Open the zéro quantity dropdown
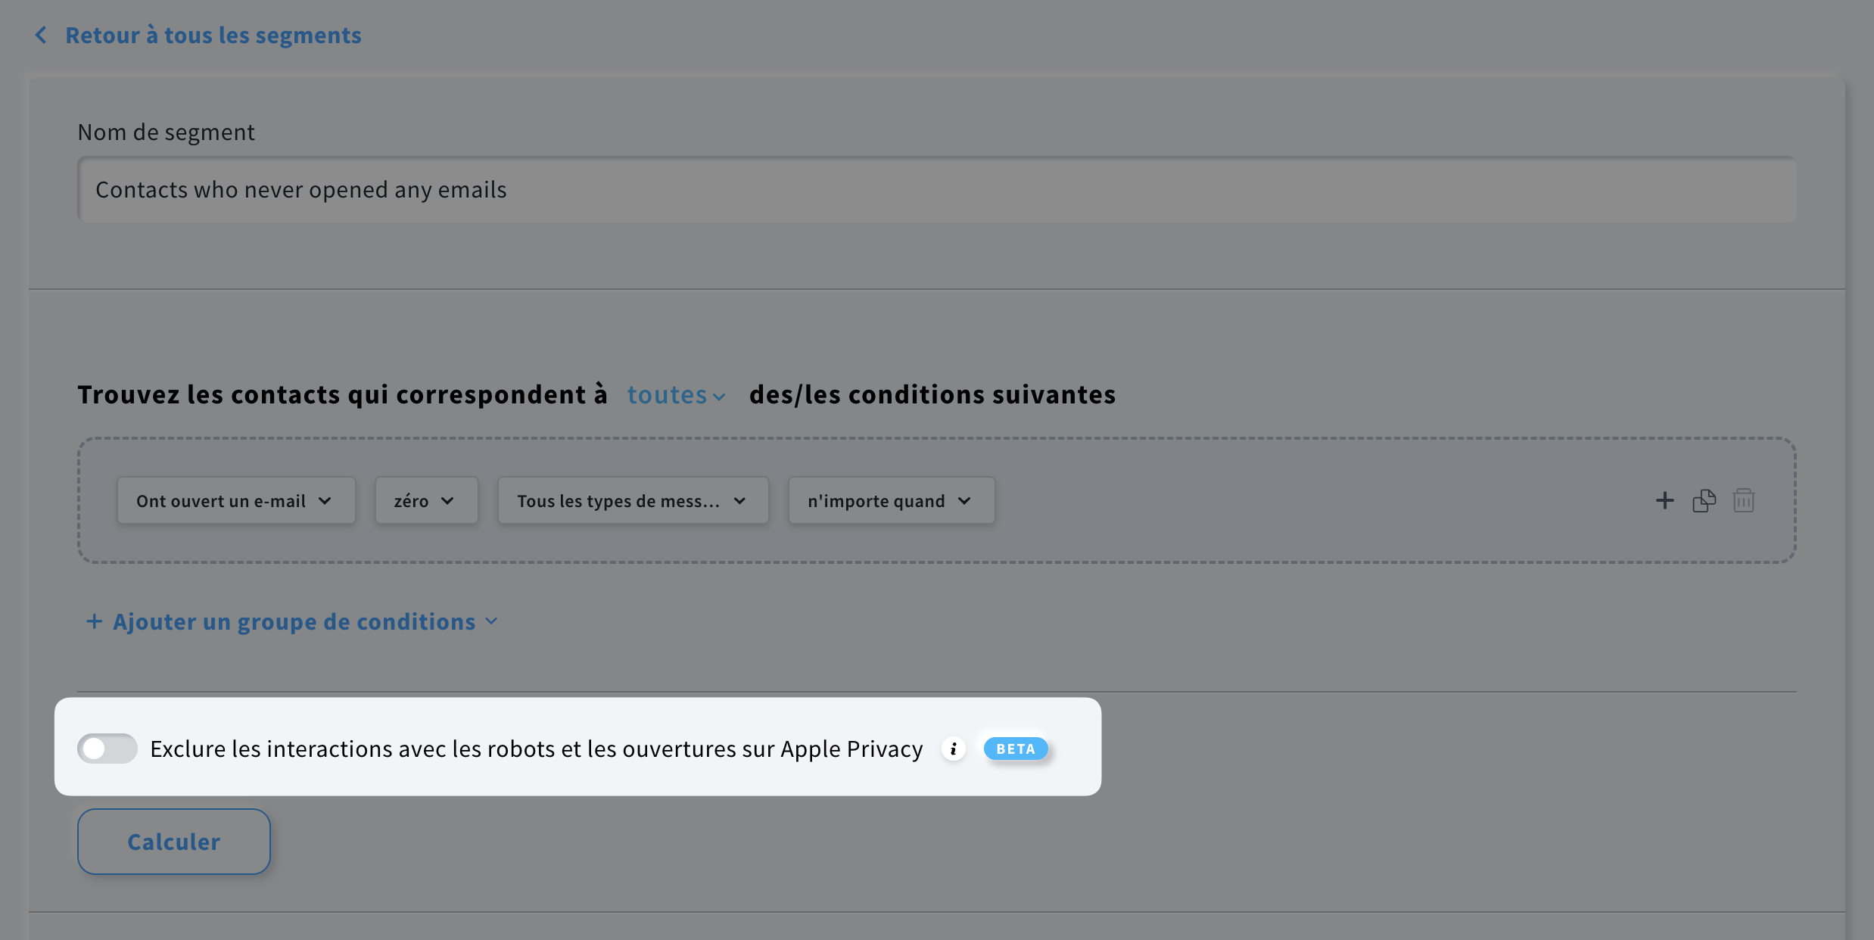 [425, 500]
